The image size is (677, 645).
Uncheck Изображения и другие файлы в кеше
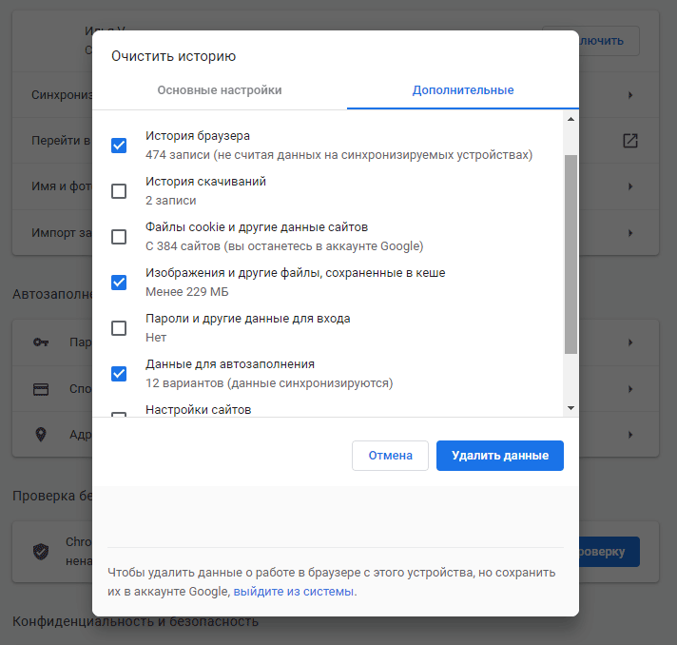tap(119, 283)
